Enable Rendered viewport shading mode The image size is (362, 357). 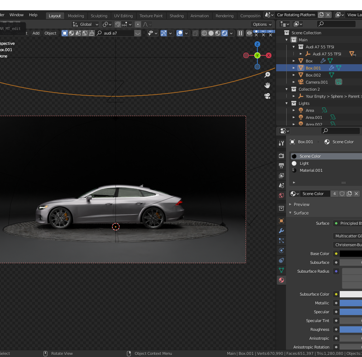click(225, 33)
